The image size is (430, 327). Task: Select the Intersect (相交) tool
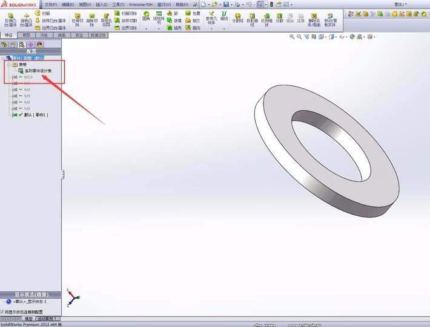[193, 21]
